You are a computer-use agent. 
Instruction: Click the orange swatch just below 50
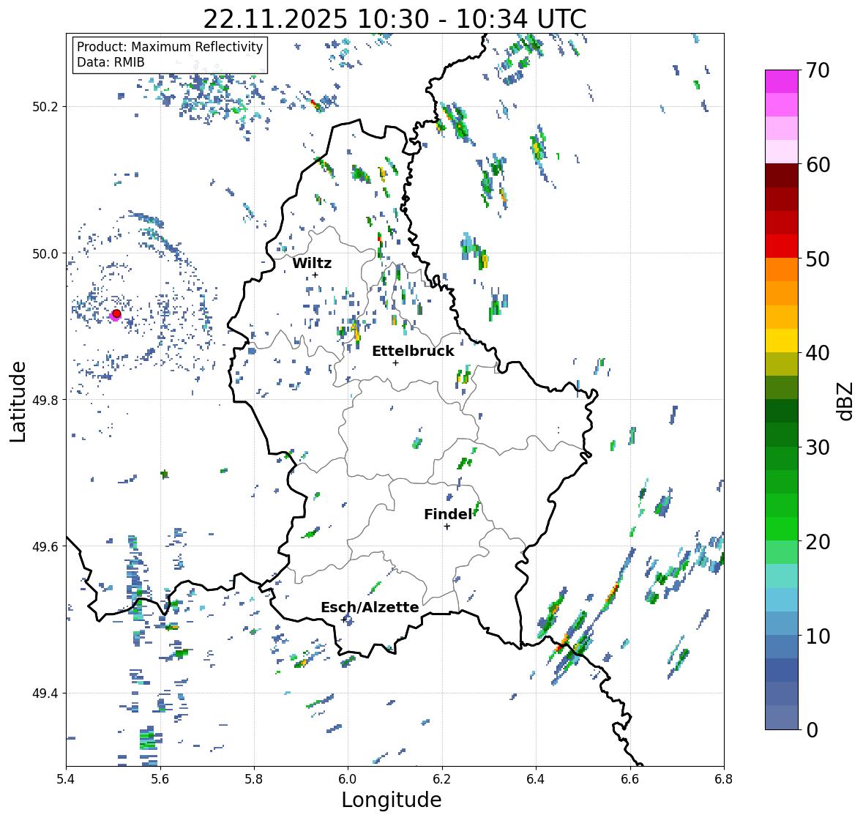[x=782, y=269]
